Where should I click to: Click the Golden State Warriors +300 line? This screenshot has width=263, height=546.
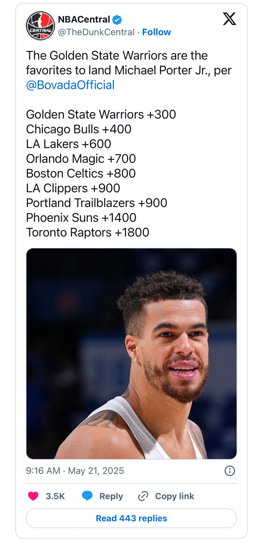pyautogui.click(x=101, y=114)
